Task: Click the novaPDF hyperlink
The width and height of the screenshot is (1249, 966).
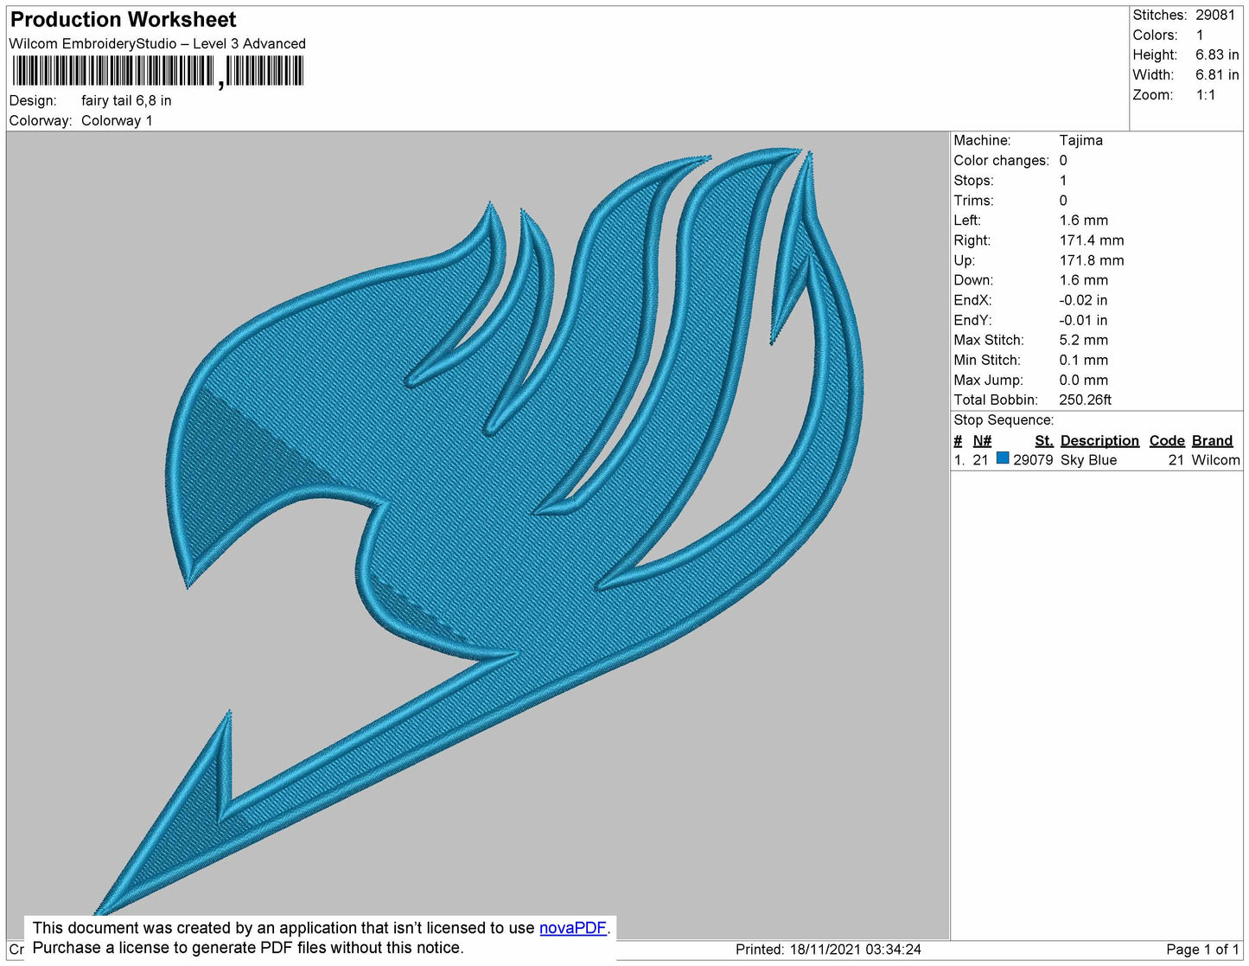Action: pyautogui.click(x=573, y=928)
